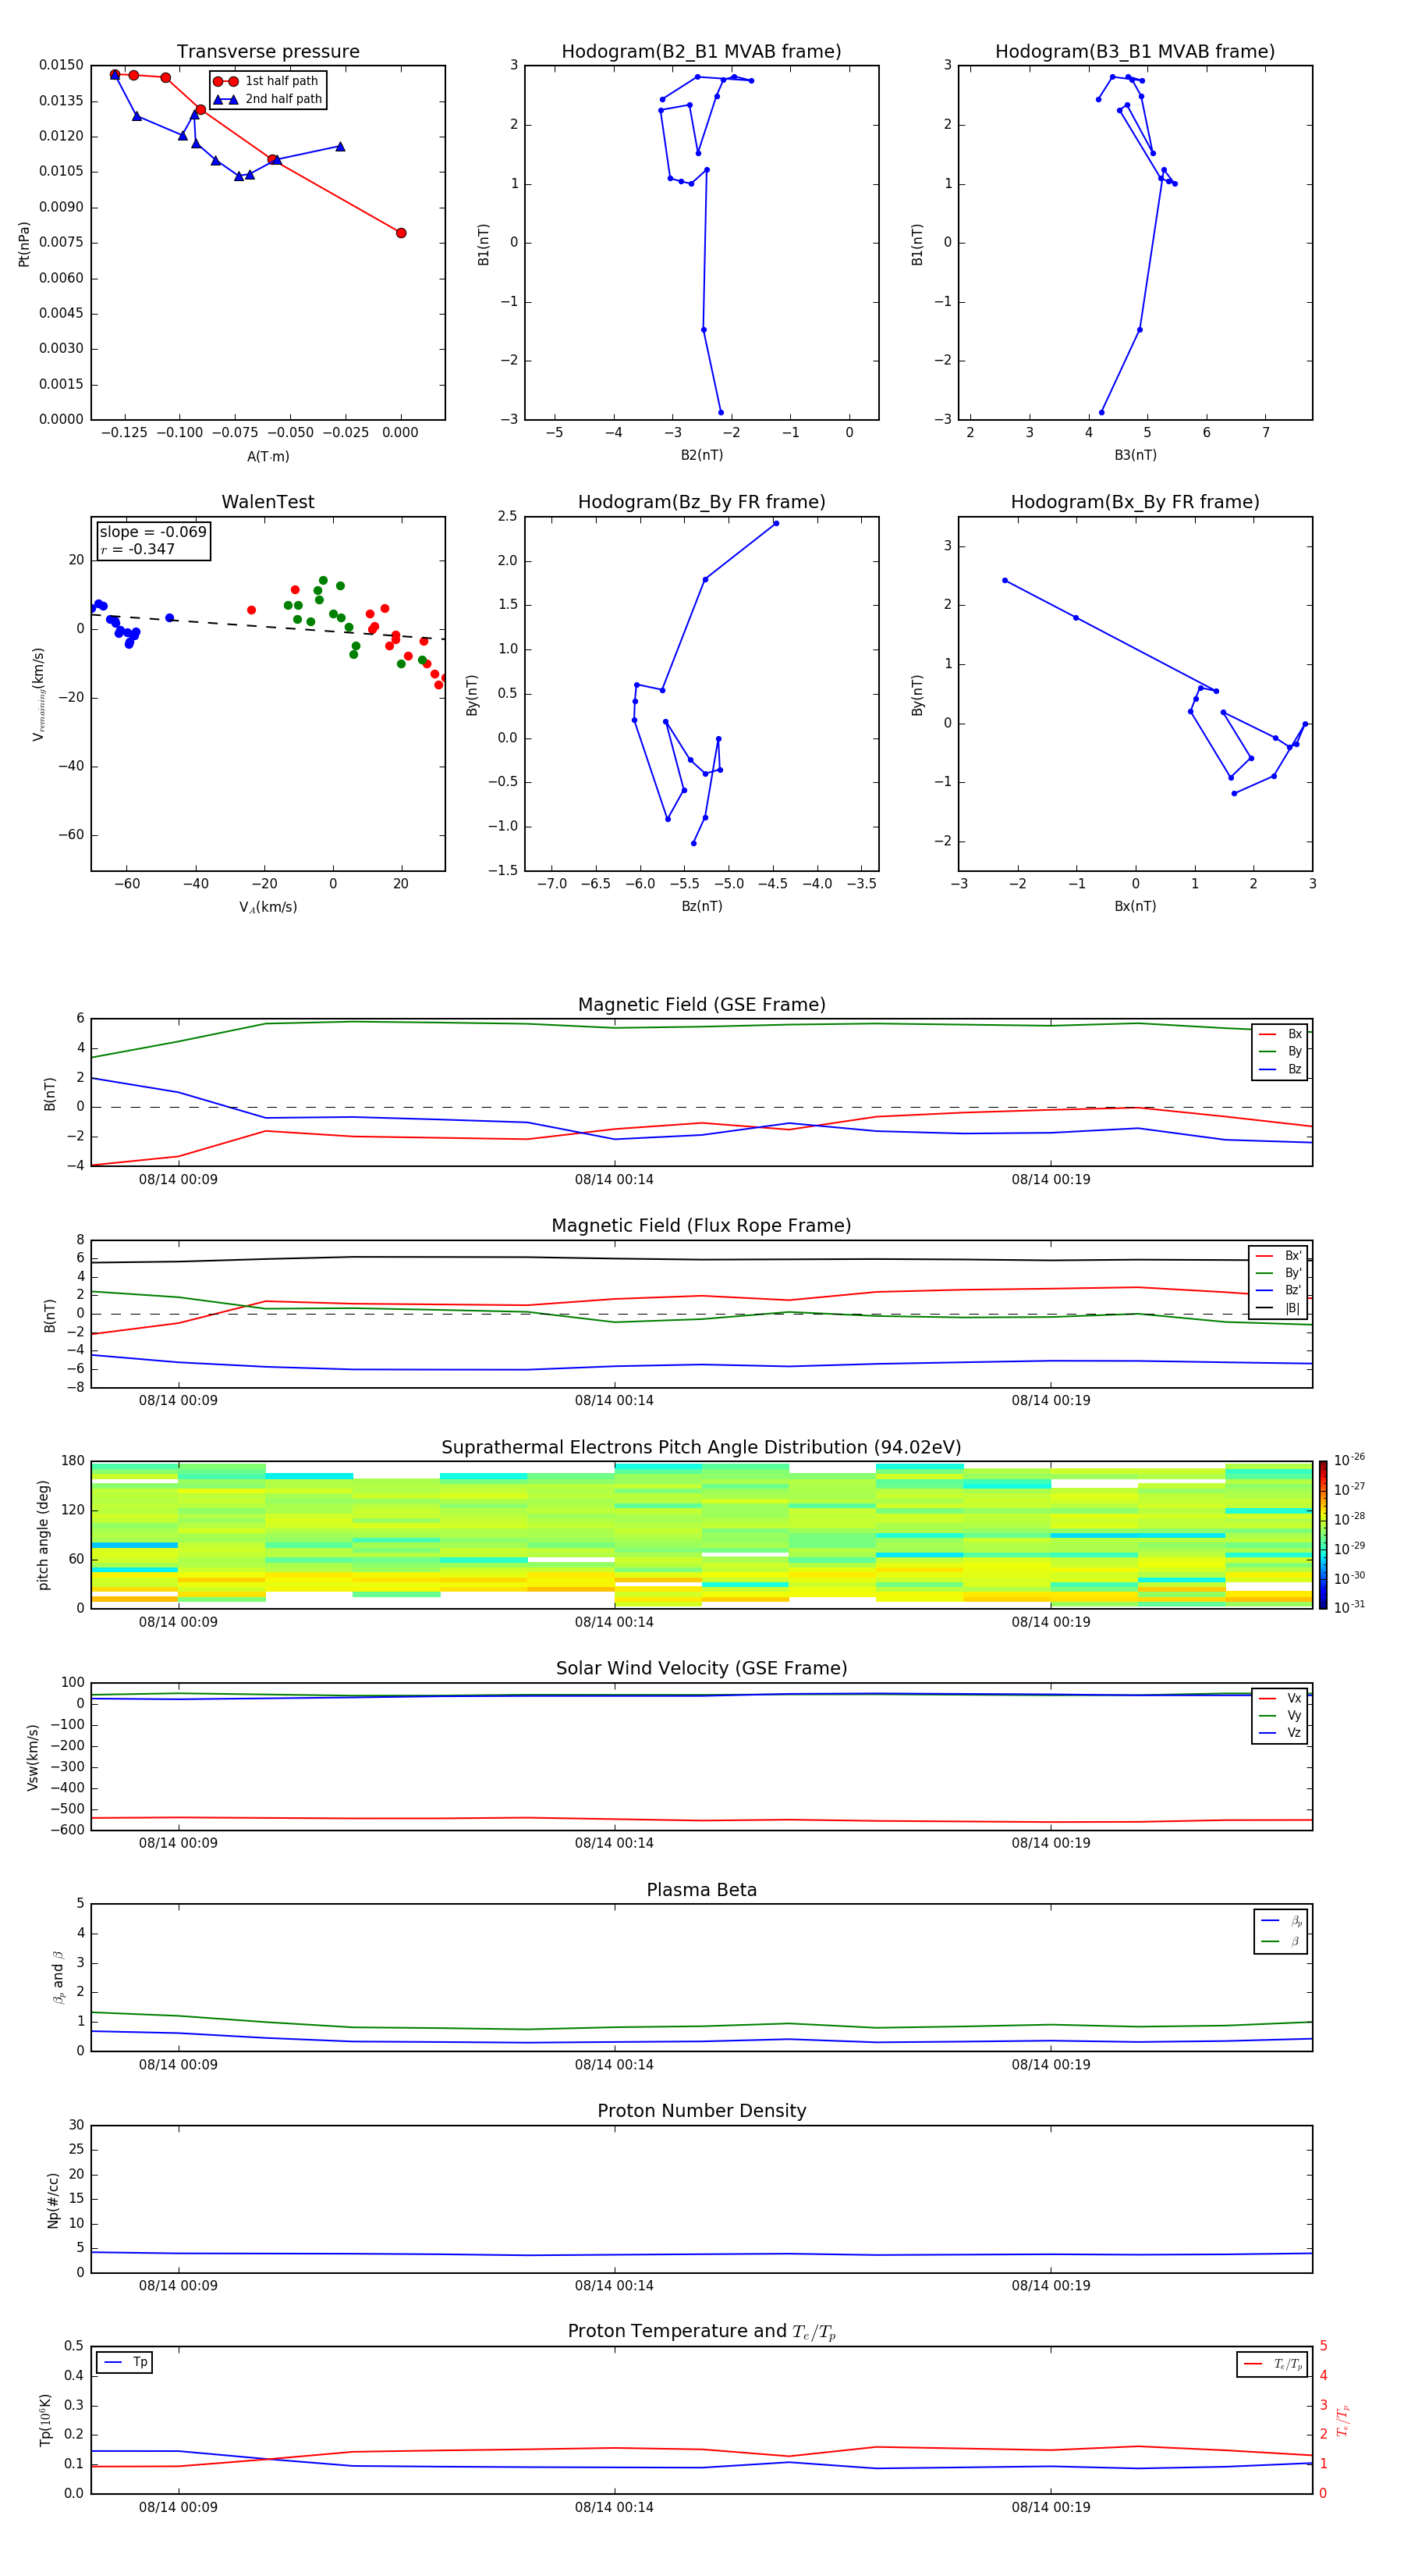
Task: Click 'Bx' in GSE magnetic field legend
Action: [1281, 1034]
